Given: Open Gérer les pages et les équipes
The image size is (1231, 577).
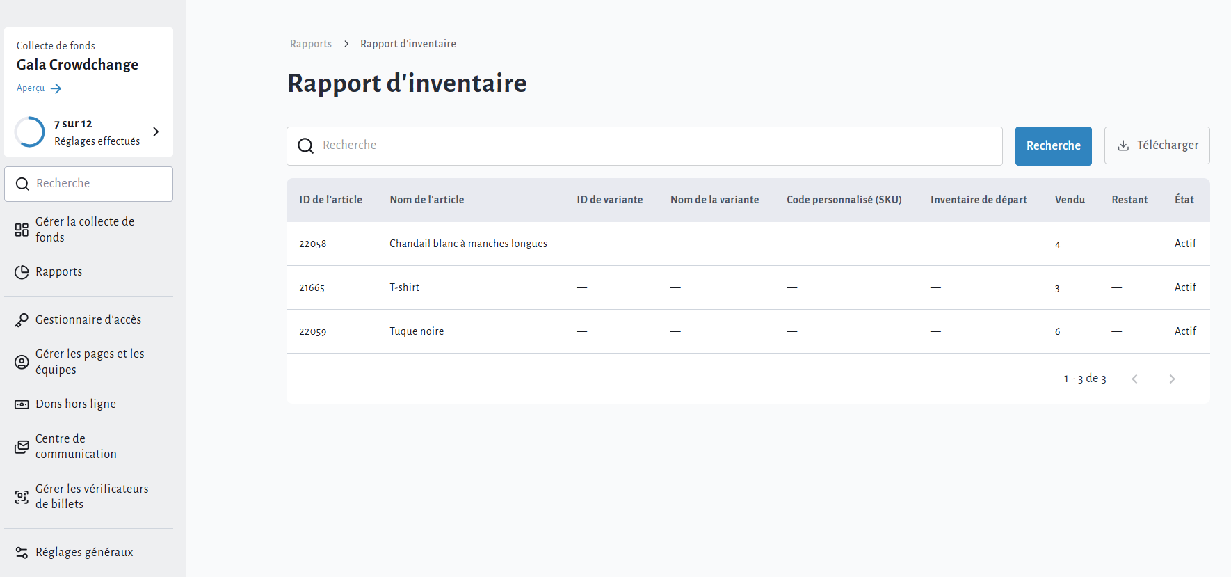Looking at the screenshot, I should (88, 362).
